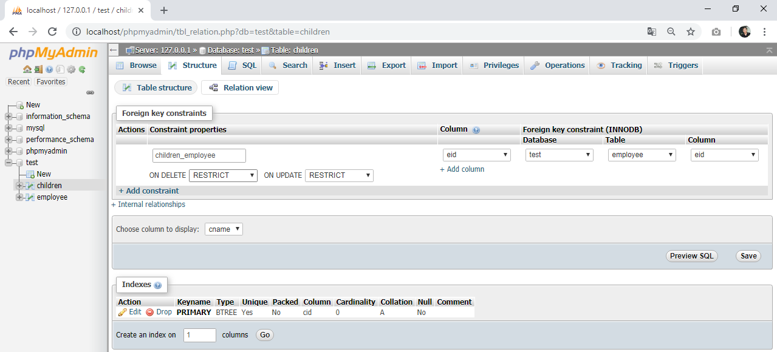This screenshot has width=777, height=352.
Task: Reload navigation panel with green refresh icon
Action: coord(82,70)
